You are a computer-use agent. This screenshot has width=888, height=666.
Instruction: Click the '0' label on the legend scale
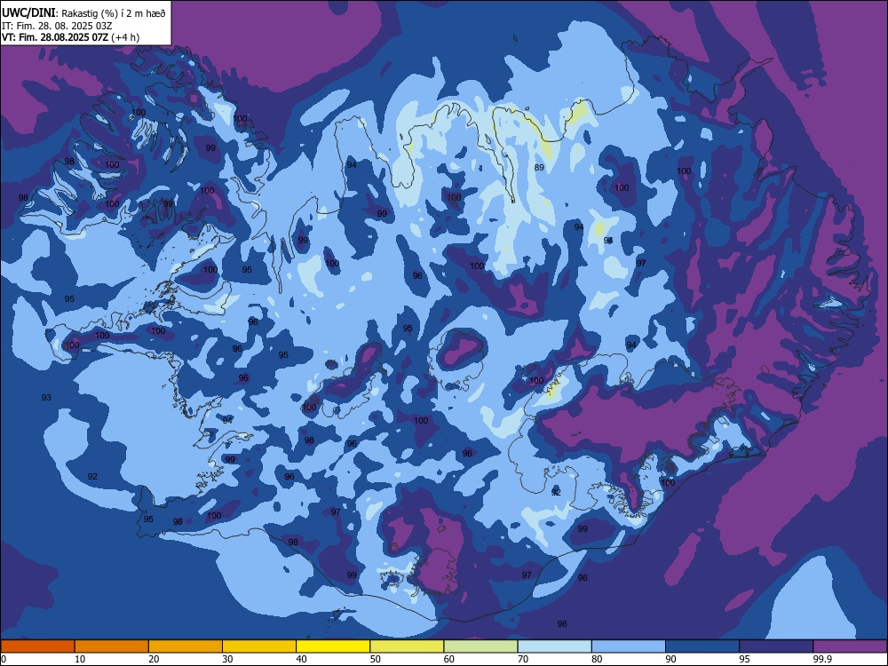coord(4,659)
